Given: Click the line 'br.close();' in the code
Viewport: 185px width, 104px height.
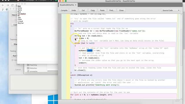Looking at the screenshot, I should (80, 70).
